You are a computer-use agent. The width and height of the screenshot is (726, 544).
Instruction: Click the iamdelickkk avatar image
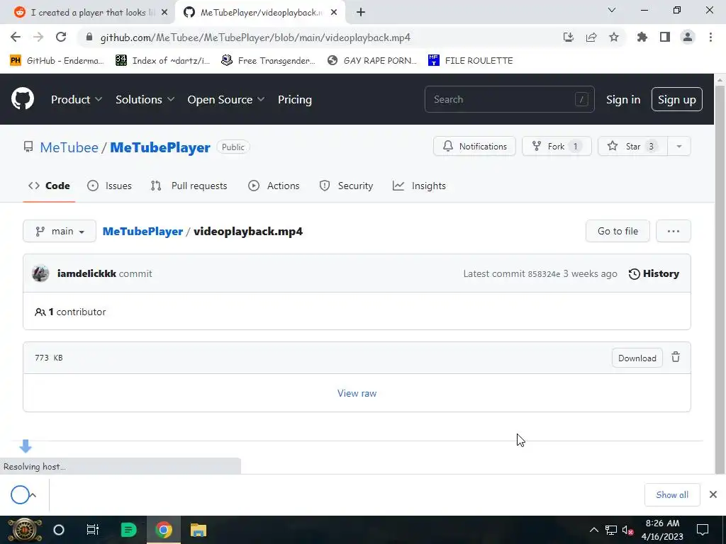(x=40, y=273)
